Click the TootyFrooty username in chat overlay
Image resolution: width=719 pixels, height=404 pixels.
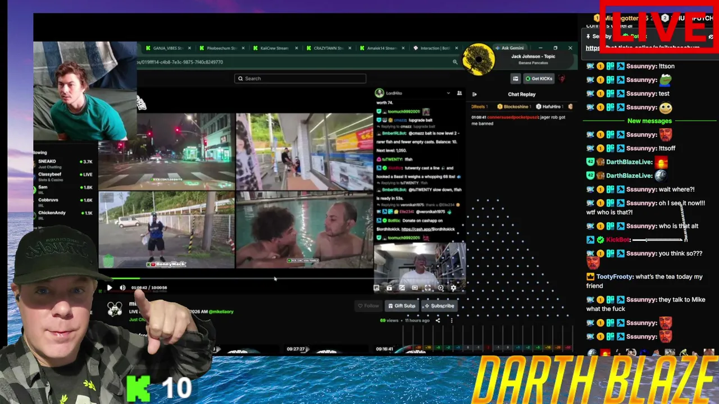pyautogui.click(x=615, y=277)
